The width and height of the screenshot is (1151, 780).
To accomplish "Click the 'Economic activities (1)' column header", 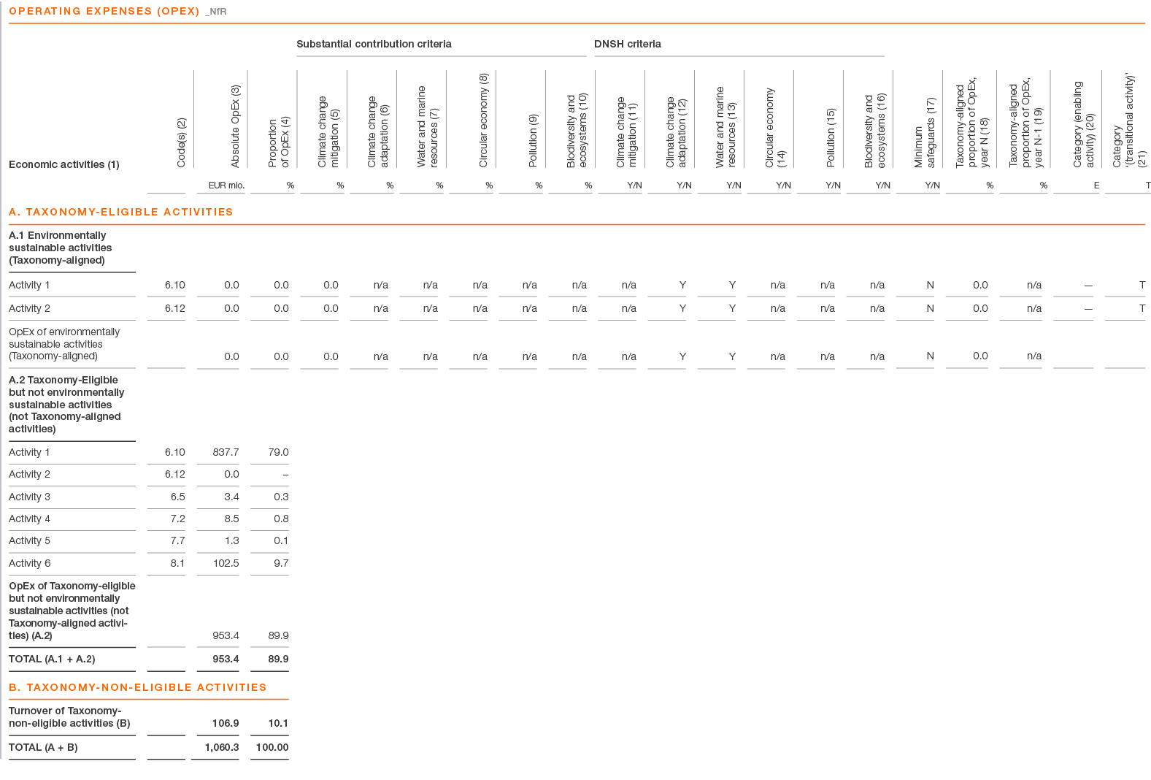I will tap(64, 164).
